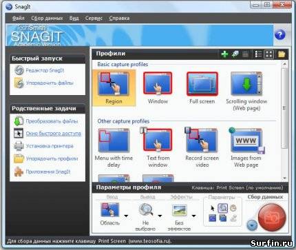The width and height of the screenshot is (296, 250).
Task: Open the Справка menu
Action: [119, 18]
